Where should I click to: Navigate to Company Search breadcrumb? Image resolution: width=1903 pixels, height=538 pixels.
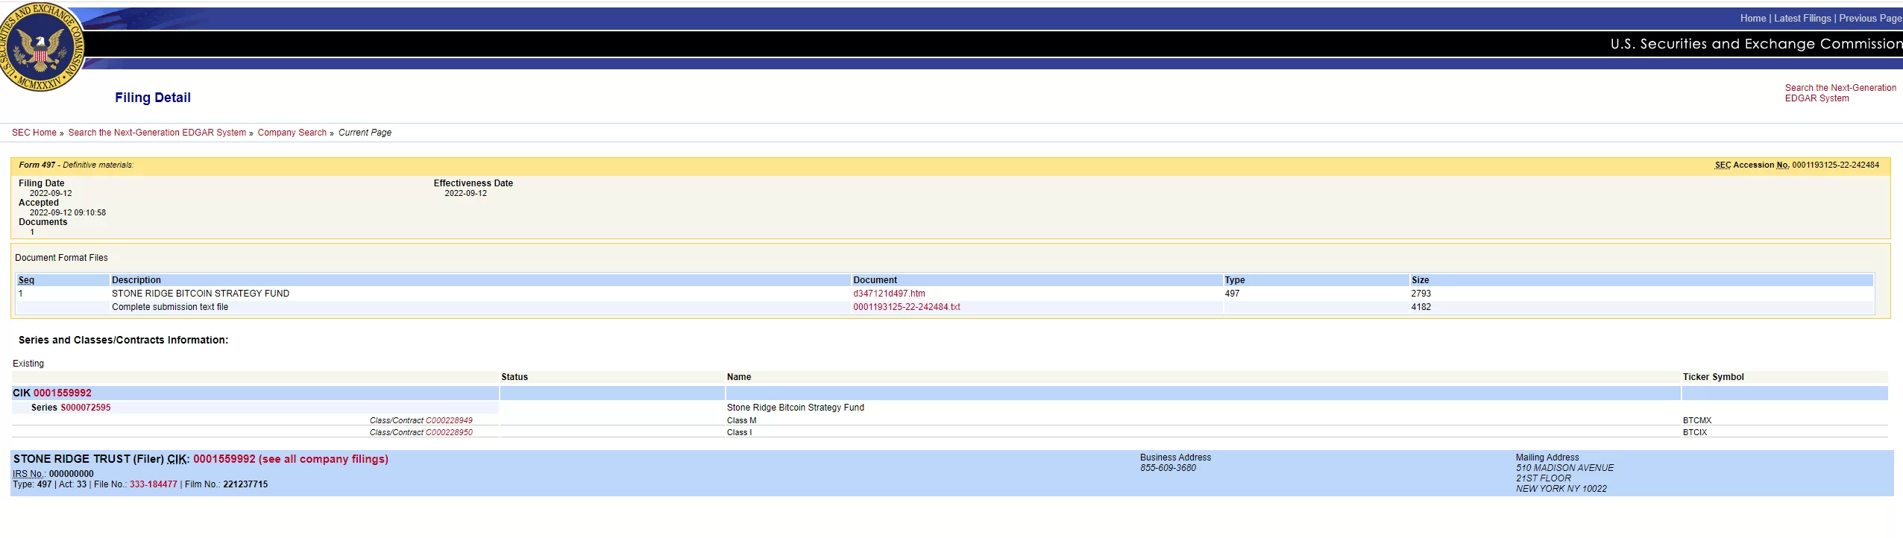point(292,133)
